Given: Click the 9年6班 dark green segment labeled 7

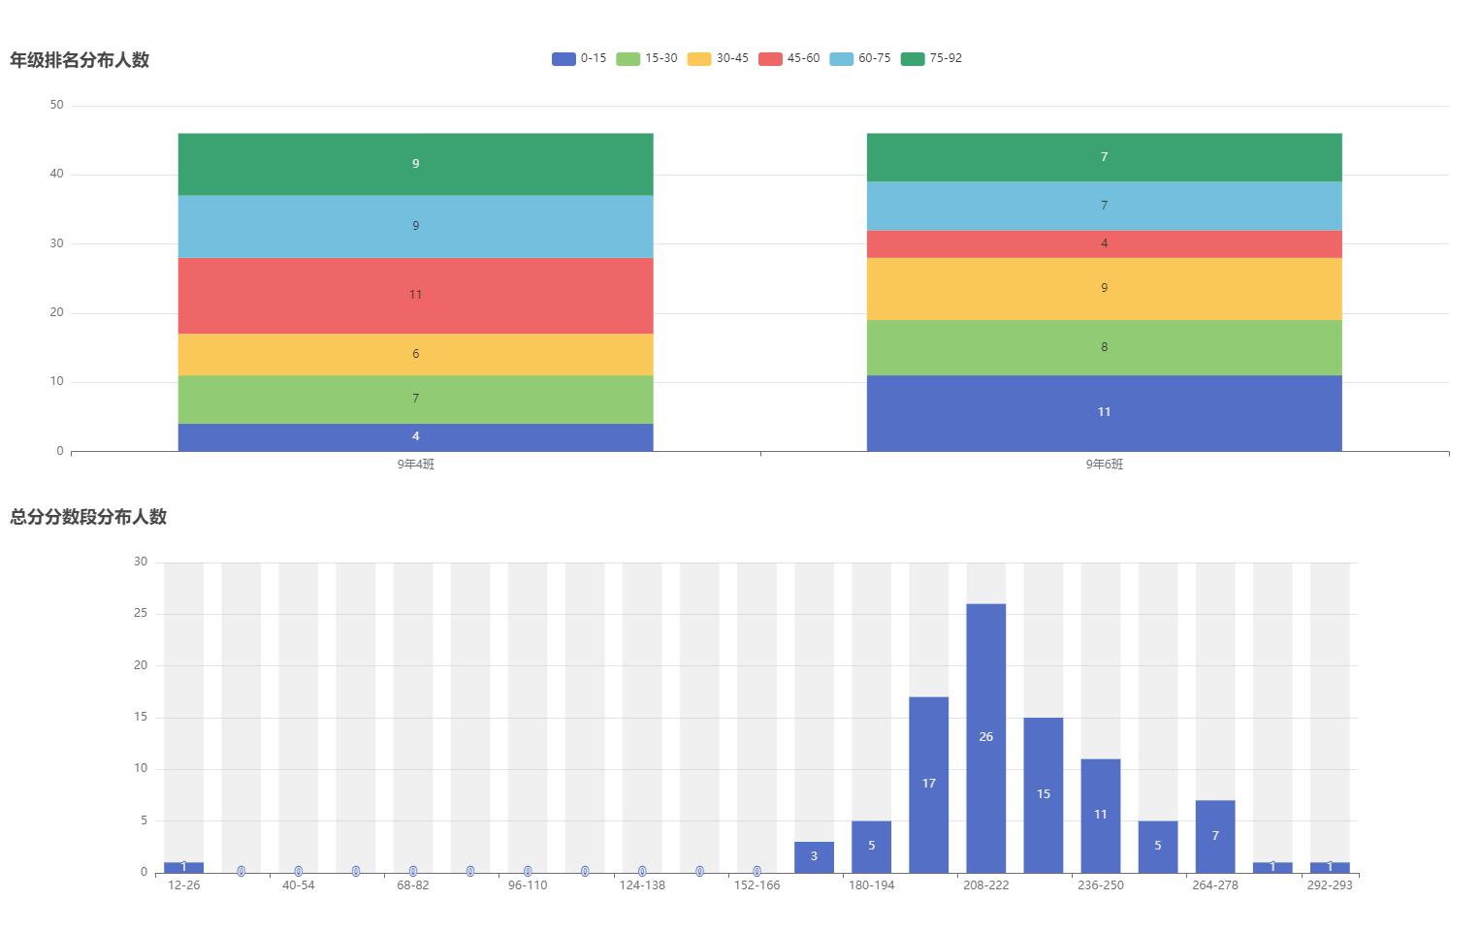Looking at the screenshot, I should tap(1104, 157).
